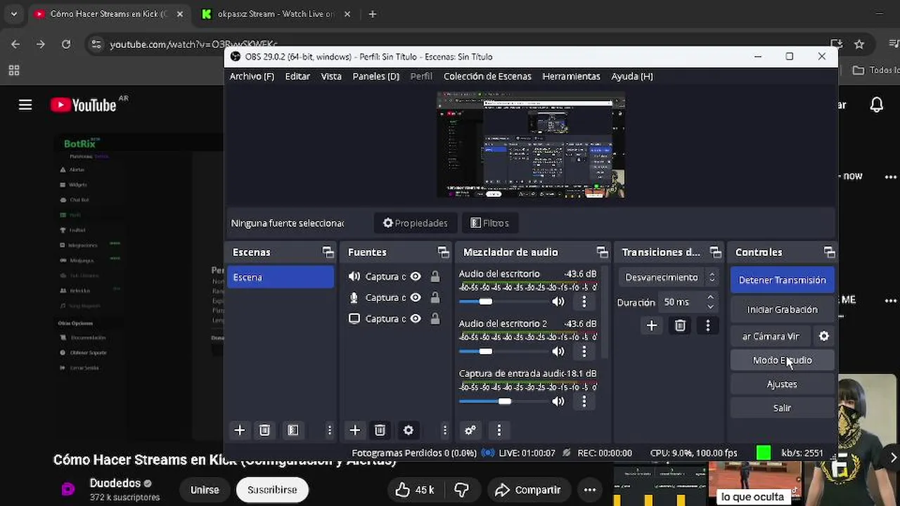Open Fuentes panel three-dot options

pos(444,430)
